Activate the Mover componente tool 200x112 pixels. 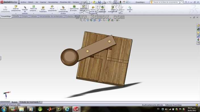pyautogui.click(x=52, y=8)
